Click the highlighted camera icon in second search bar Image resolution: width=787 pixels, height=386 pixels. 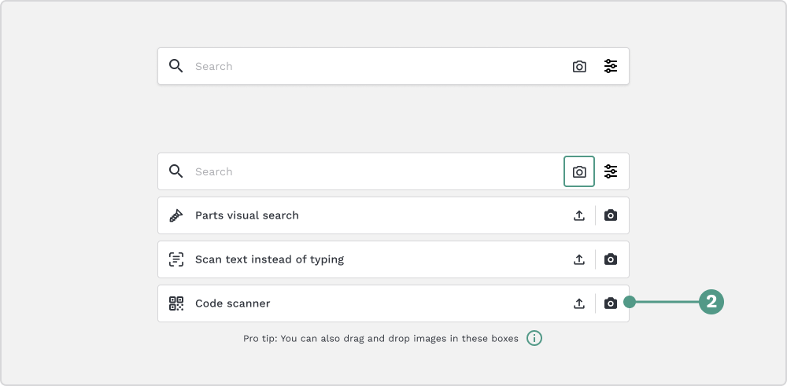[579, 171]
